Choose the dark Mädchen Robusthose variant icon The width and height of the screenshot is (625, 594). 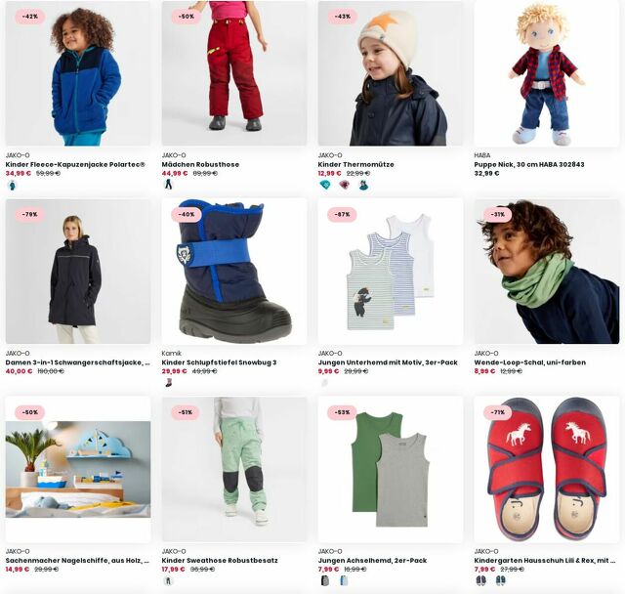point(169,185)
